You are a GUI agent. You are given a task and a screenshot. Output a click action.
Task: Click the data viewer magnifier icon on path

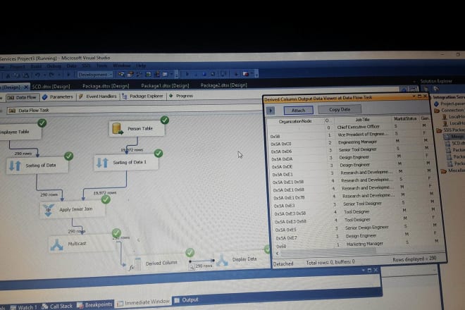192,267
